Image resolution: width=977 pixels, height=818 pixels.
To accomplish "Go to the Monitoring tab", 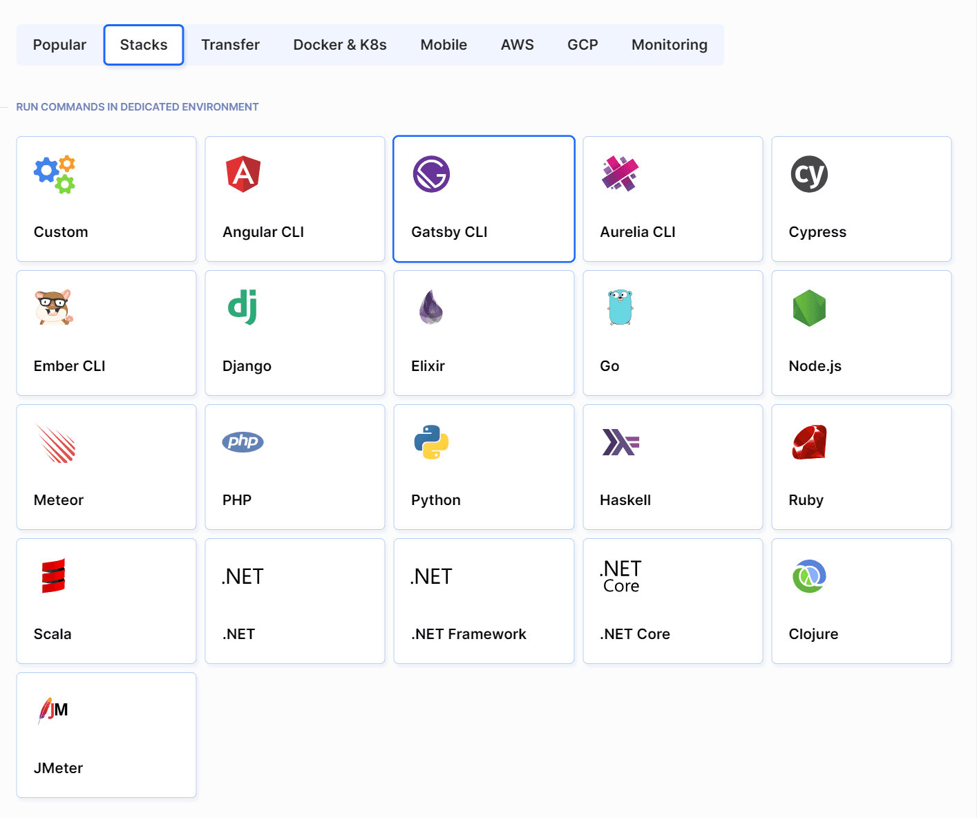I will (x=669, y=45).
